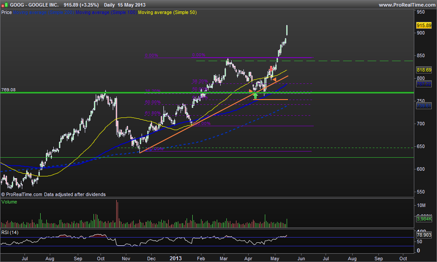Click the 950 price axis value
The height and width of the screenshot is (262, 437).
pyautogui.click(x=421, y=12)
